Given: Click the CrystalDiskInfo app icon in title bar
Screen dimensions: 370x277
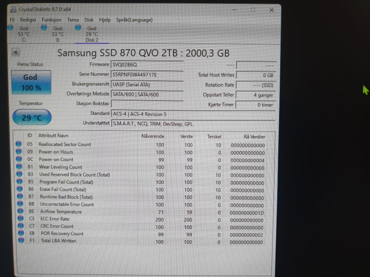Looking at the screenshot, I should 13,10.
